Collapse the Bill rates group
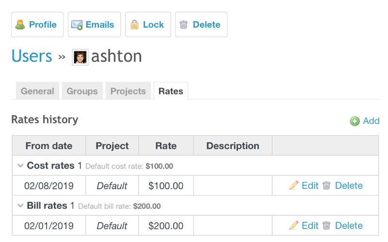Screen dimensions: 388x242 (20, 205)
